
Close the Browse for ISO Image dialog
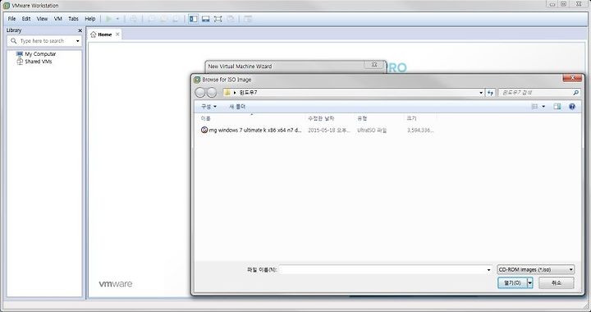(572, 78)
